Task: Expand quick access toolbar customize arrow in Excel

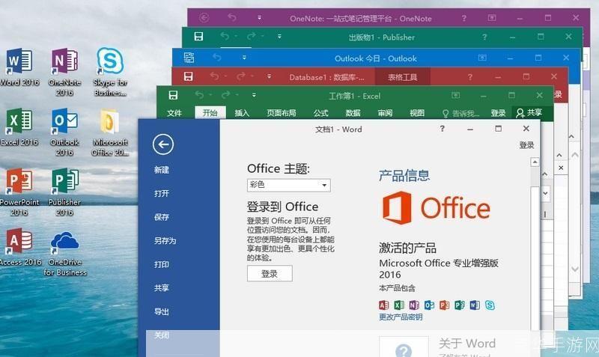Action: point(254,95)
